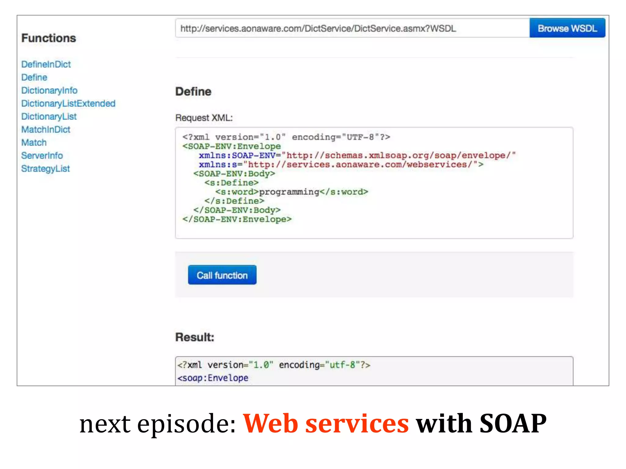Screen dimensions: 626x469
Task: Click the '</SOAP-ENV:Envelope>' closing tag
Action: 237,220
